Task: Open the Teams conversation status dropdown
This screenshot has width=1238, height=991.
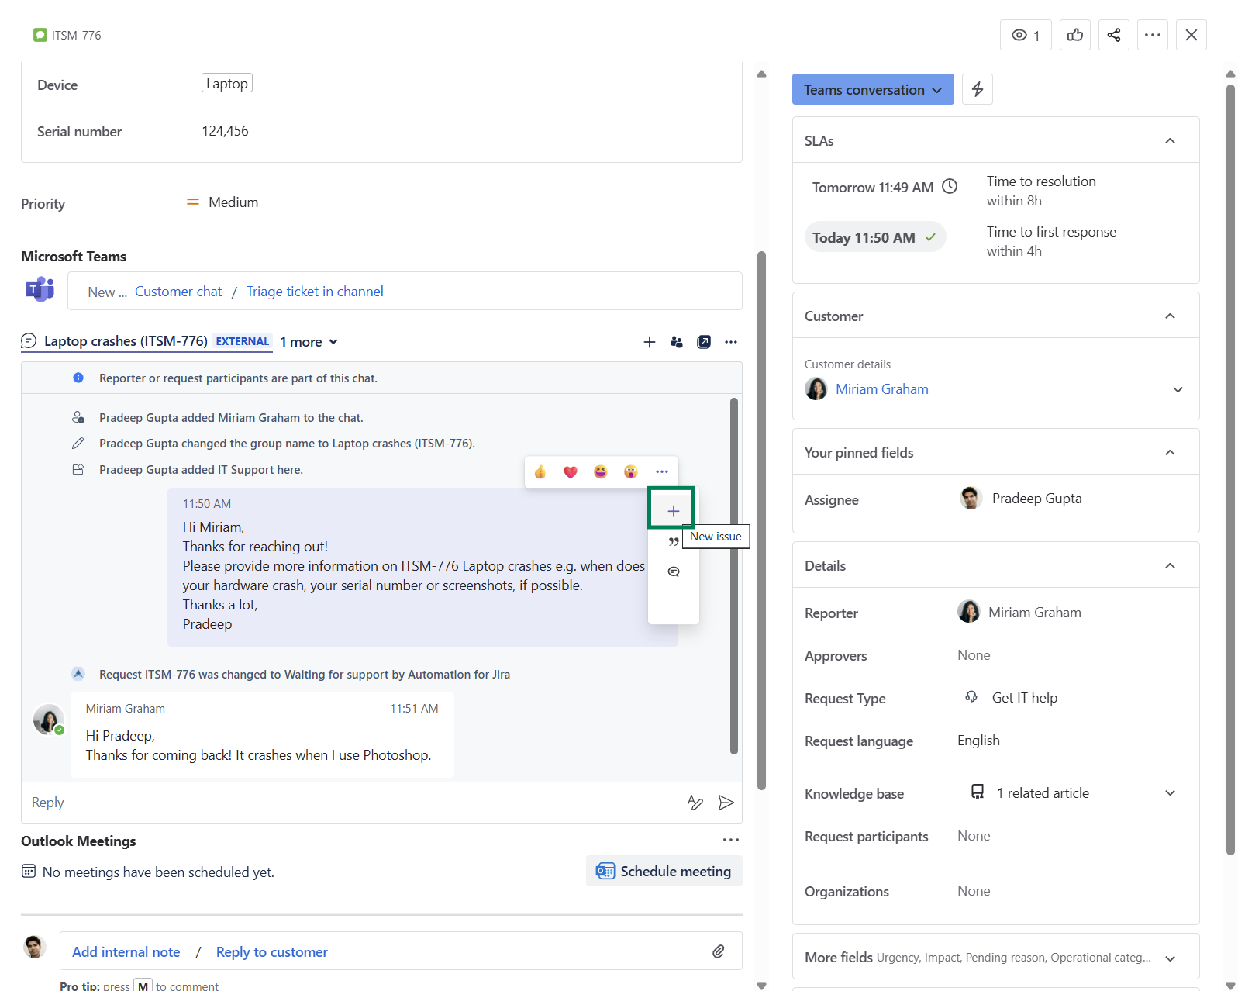Action: click(872, 90)
